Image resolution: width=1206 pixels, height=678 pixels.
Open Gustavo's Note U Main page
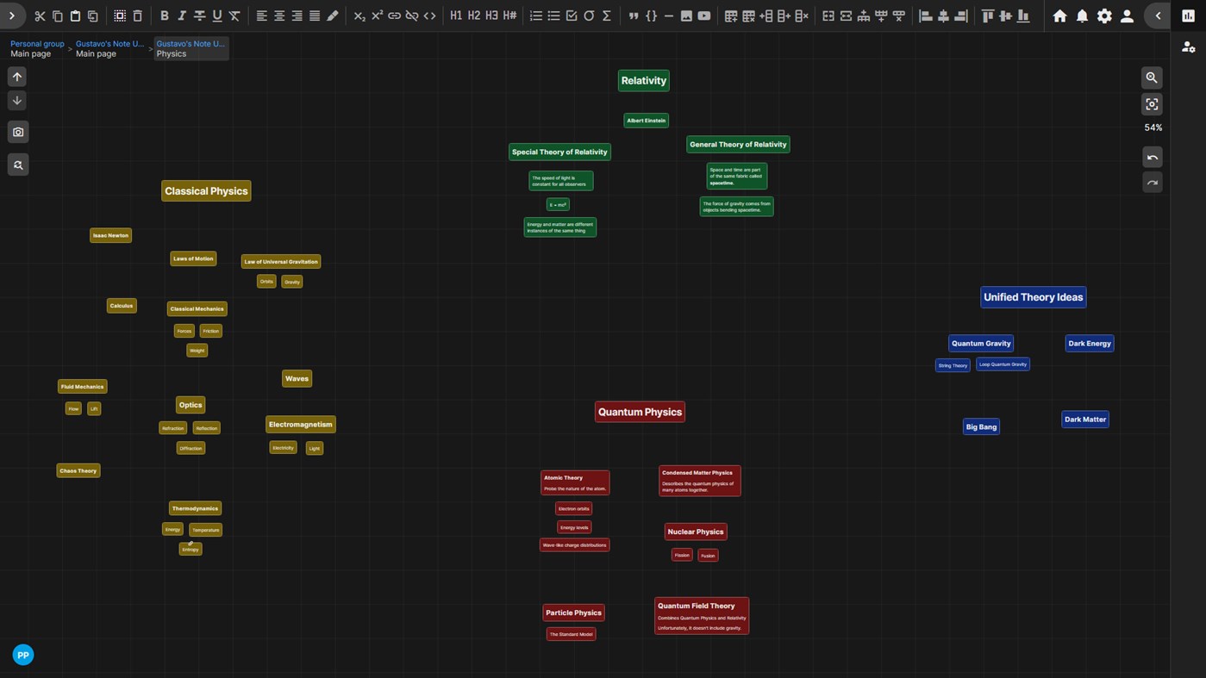click(x=109, y=48)
